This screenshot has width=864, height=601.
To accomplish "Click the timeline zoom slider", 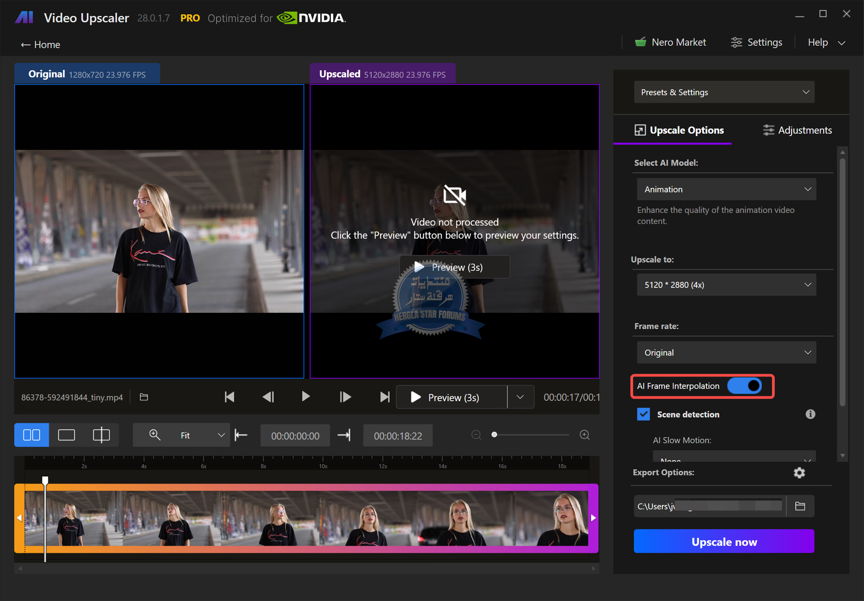I will pos(531,435).
